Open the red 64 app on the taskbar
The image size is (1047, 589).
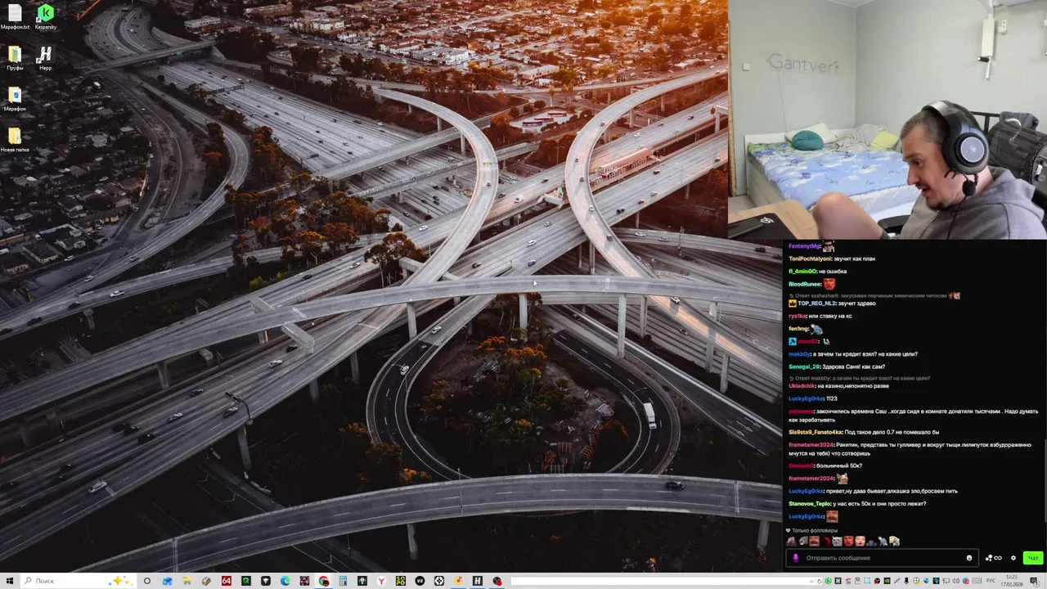coord(227,581)
